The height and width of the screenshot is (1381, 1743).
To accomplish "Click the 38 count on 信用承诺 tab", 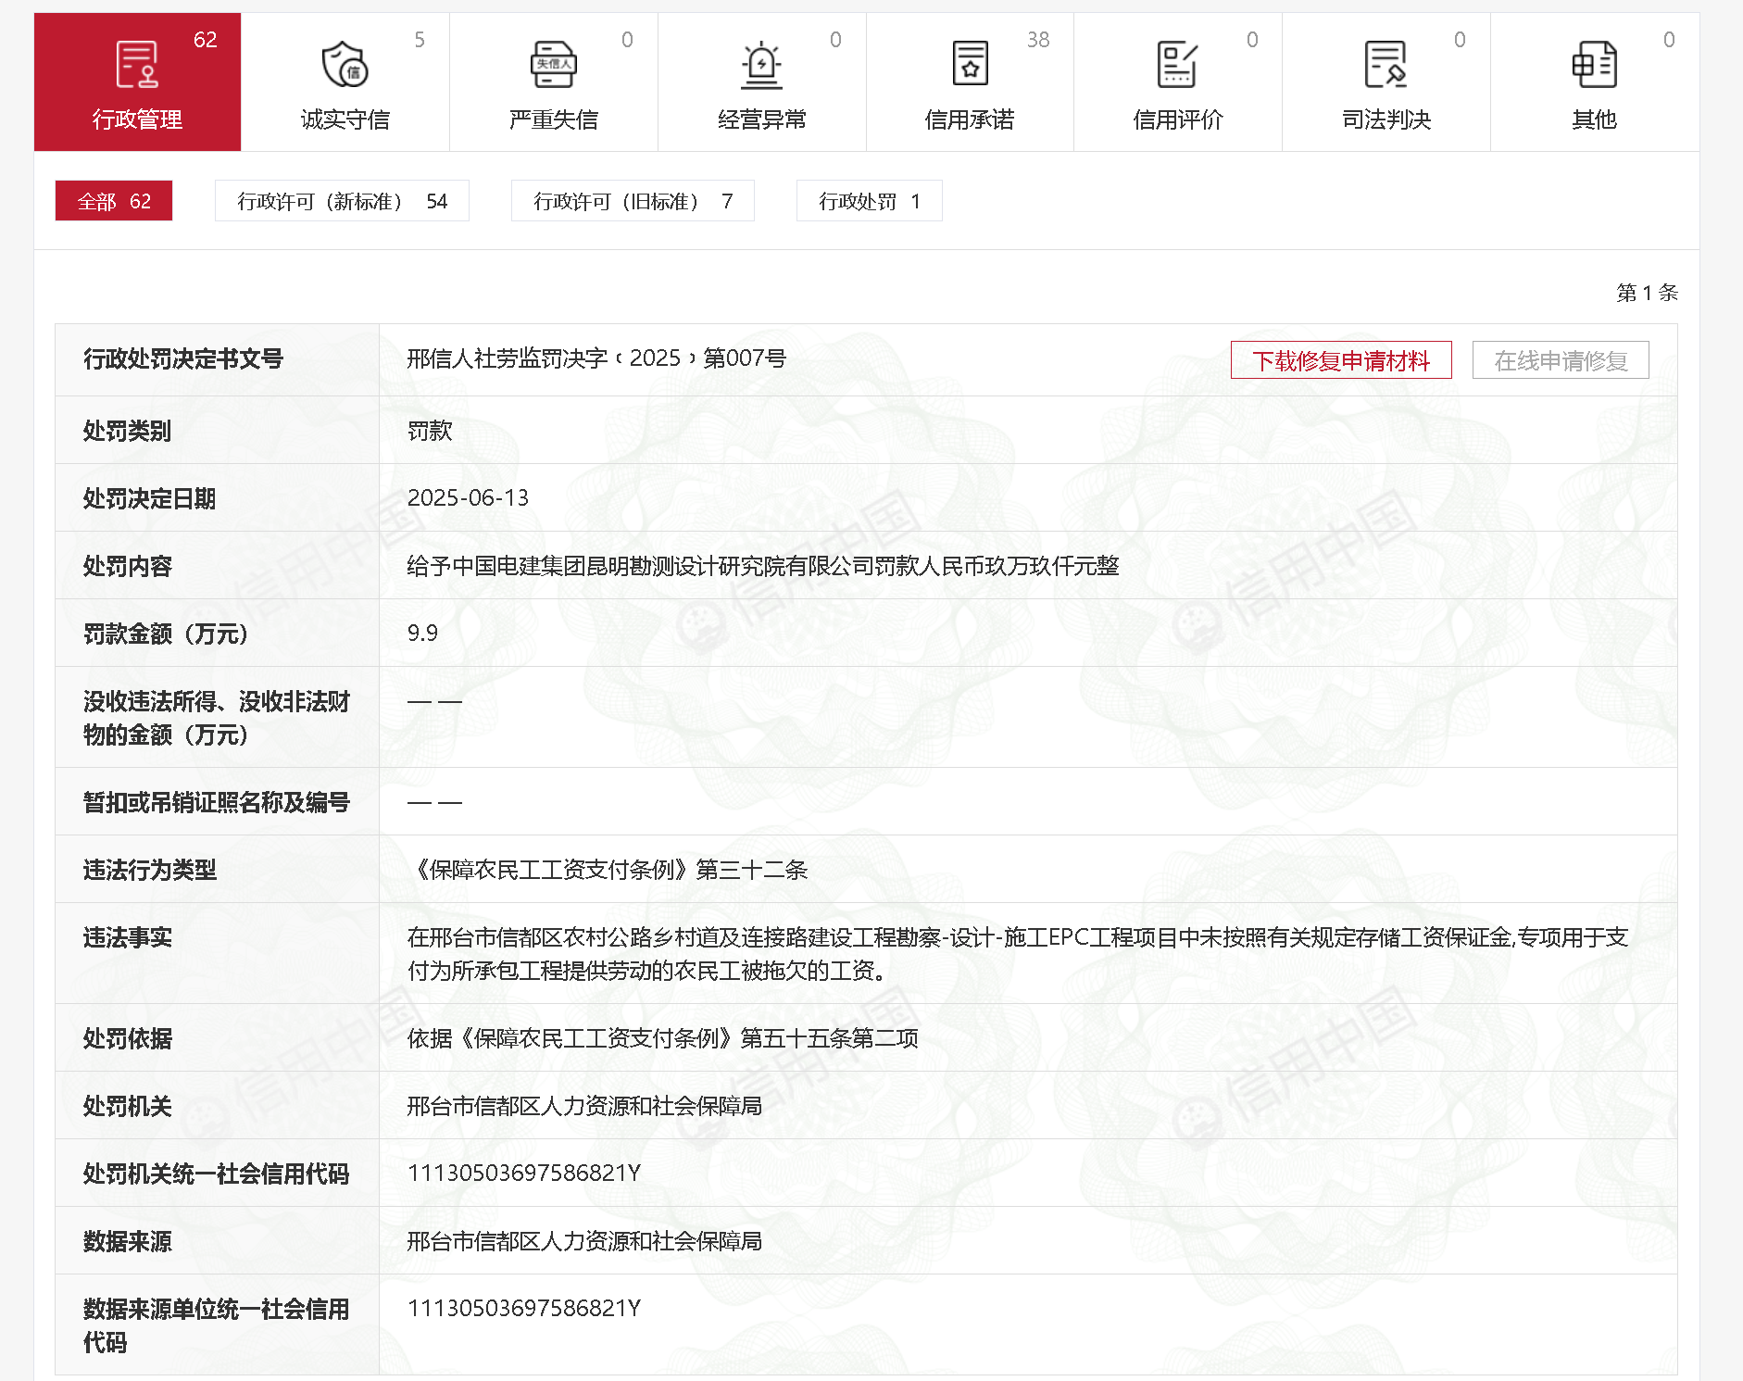I will click(1038, 40).
